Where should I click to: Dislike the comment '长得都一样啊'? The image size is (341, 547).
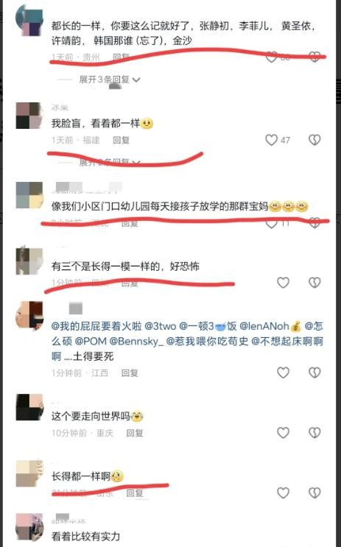[314, 493]
